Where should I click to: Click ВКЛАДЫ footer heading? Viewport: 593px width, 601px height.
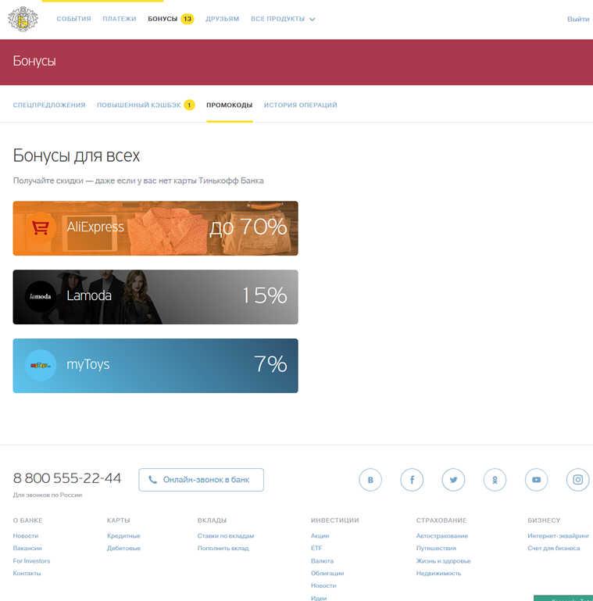[x=213, y=521]
